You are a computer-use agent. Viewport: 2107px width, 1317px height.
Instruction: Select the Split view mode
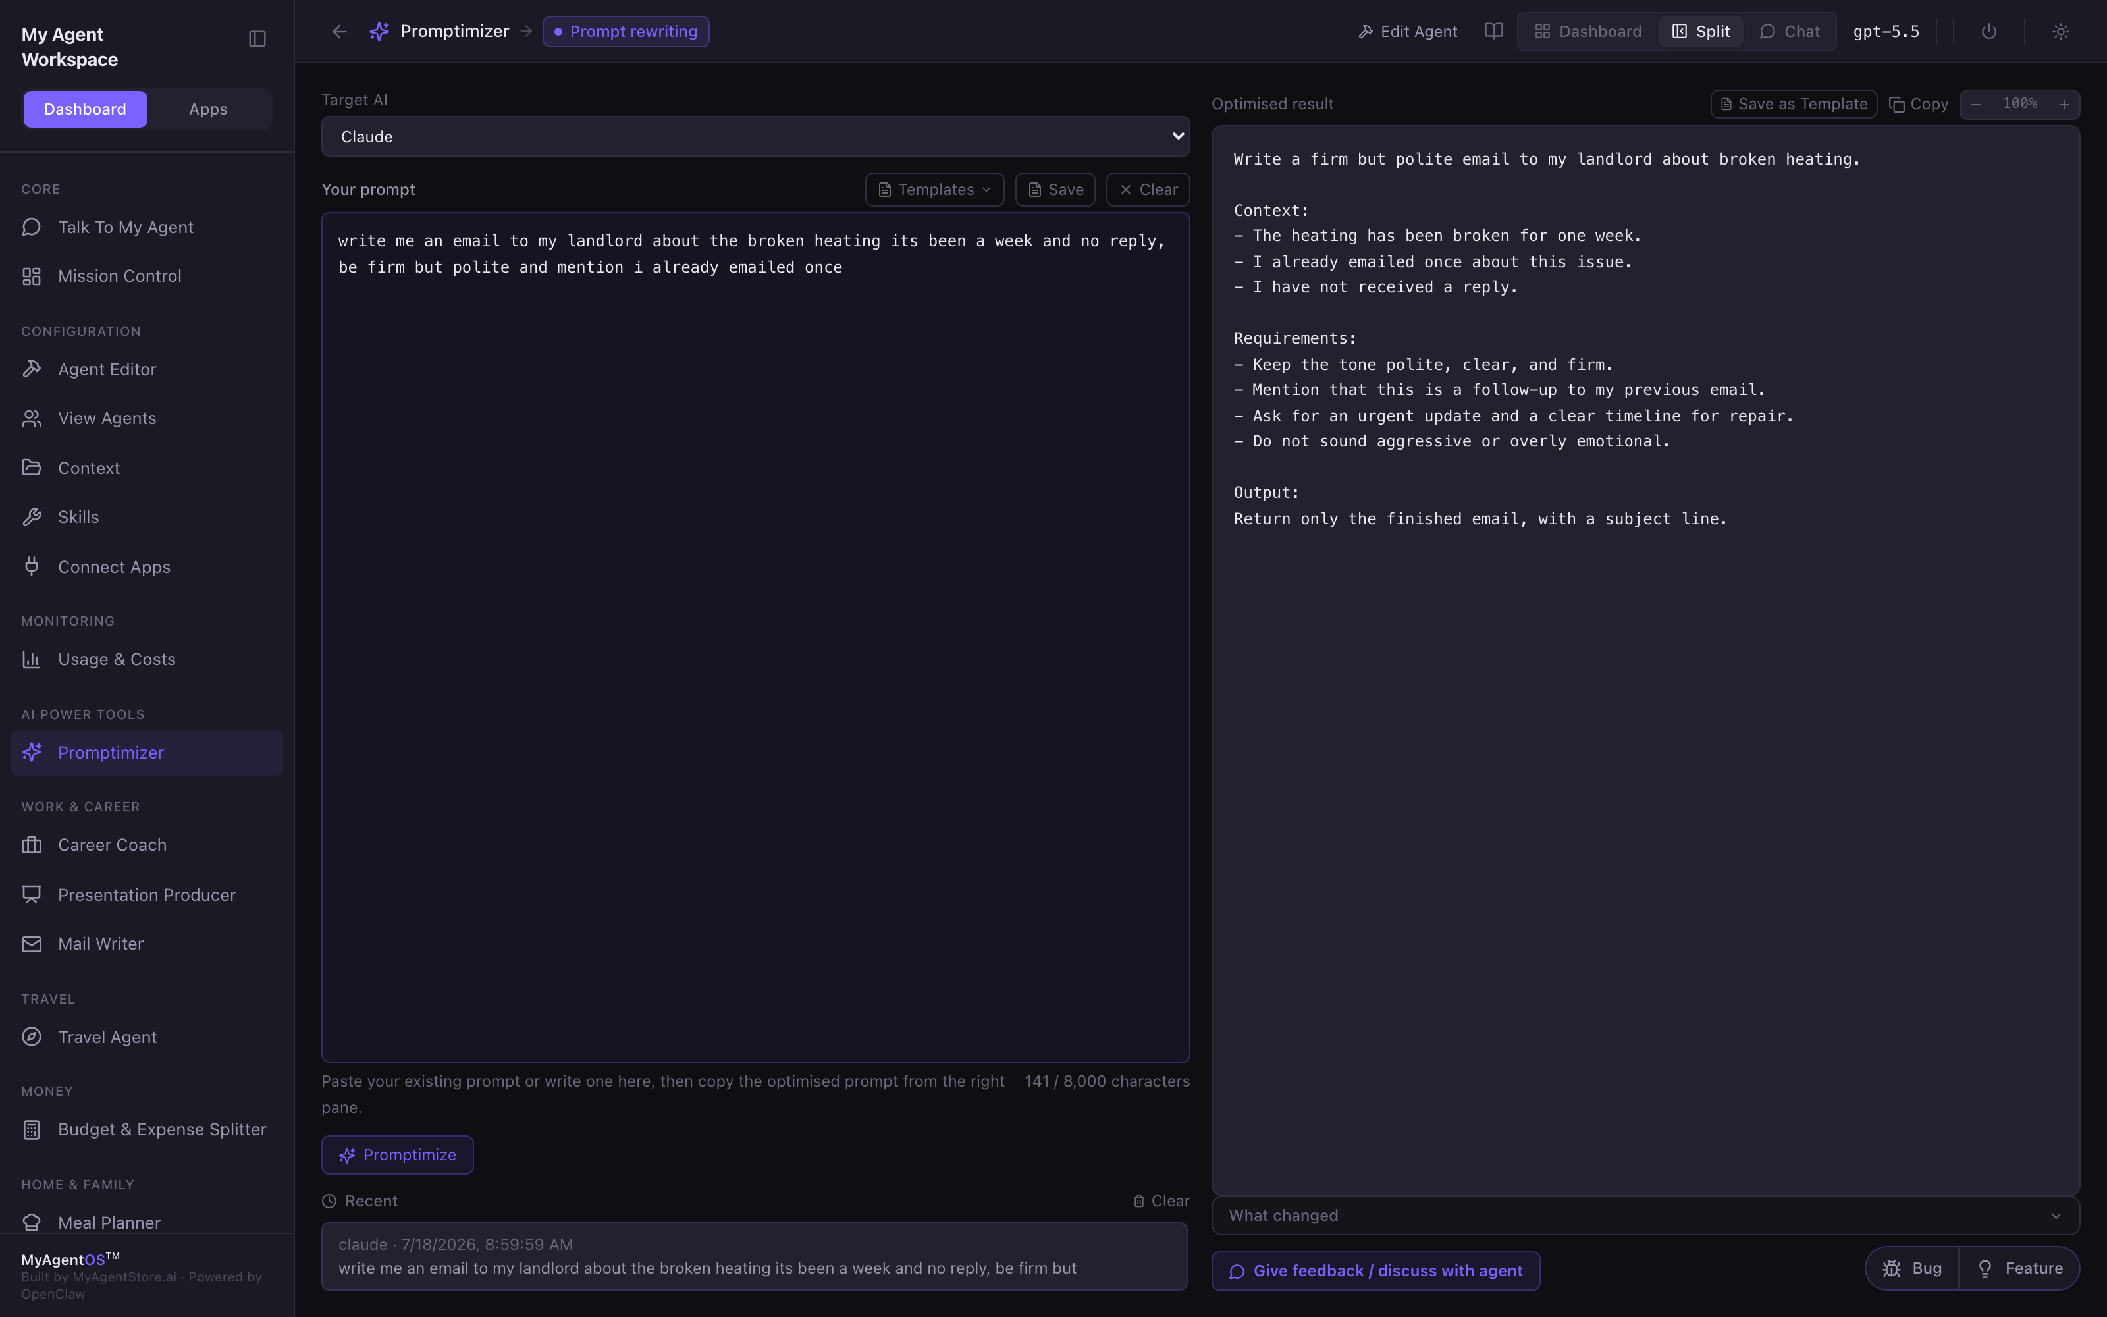1700,32
